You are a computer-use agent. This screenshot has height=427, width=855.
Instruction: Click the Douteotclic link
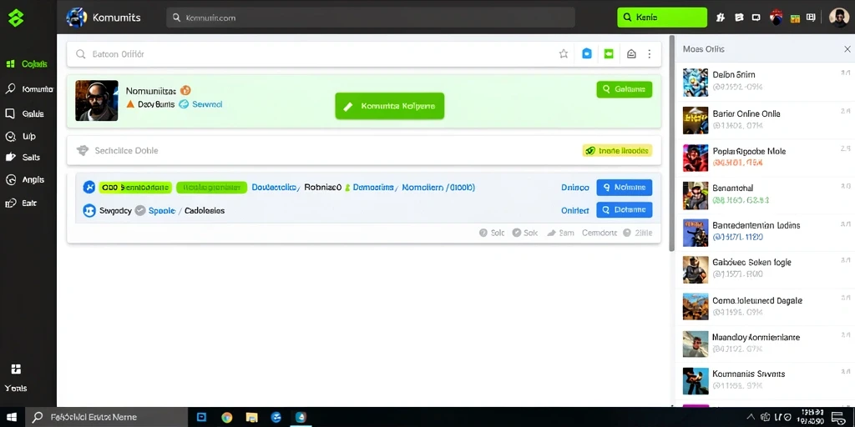pos(274,188)
